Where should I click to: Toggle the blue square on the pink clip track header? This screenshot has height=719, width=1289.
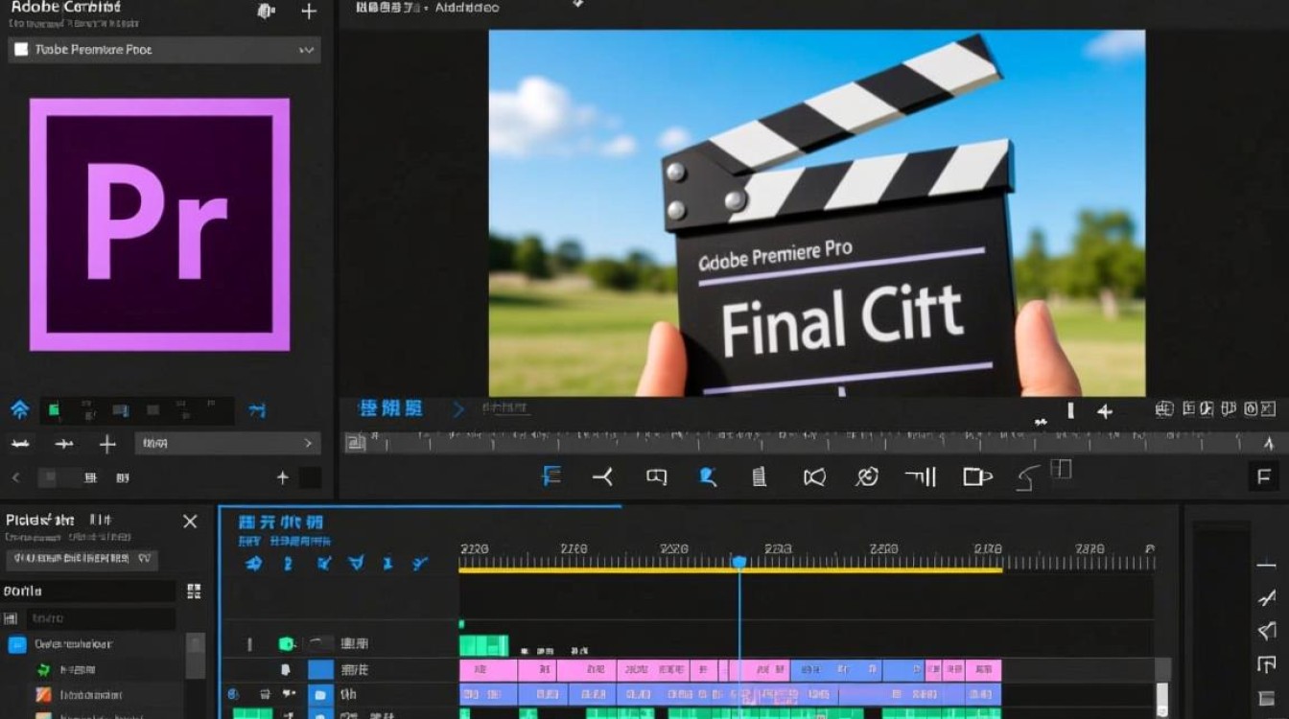[x=320, y=669]
